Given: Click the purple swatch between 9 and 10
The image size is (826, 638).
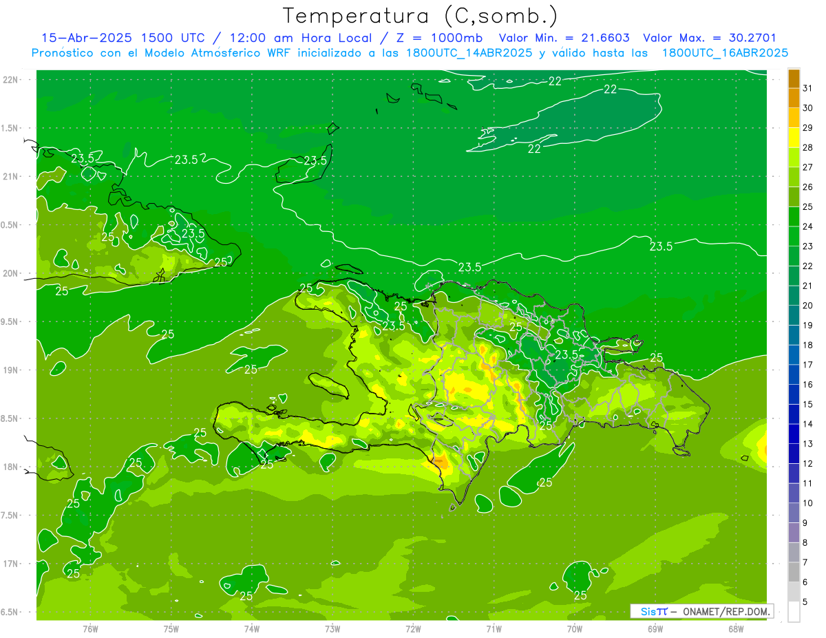Looking at the screenshot, I should pyautogui.click(x=794, y=513).
